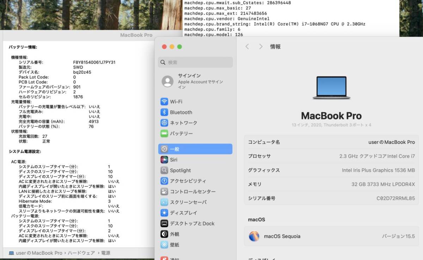Click the brand_string line in Terminal

pyautogui.click(x=275, y=24)
